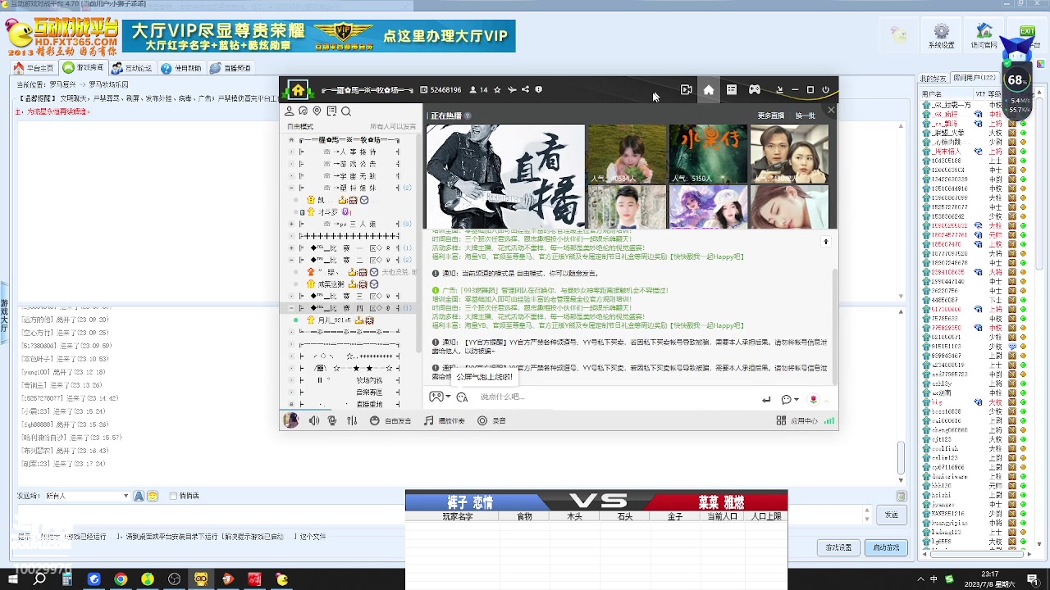This screenshot has height=590, width=1050.
Task: Share the channel using the share icon
Action: (526, 90)
